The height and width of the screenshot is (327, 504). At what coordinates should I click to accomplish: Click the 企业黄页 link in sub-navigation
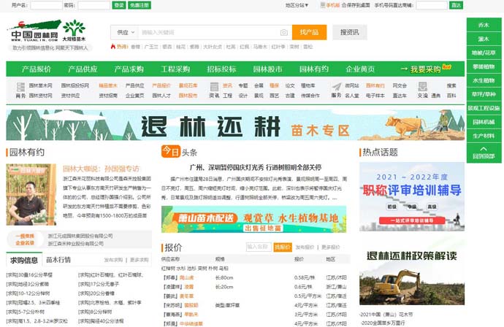[134, 96]
